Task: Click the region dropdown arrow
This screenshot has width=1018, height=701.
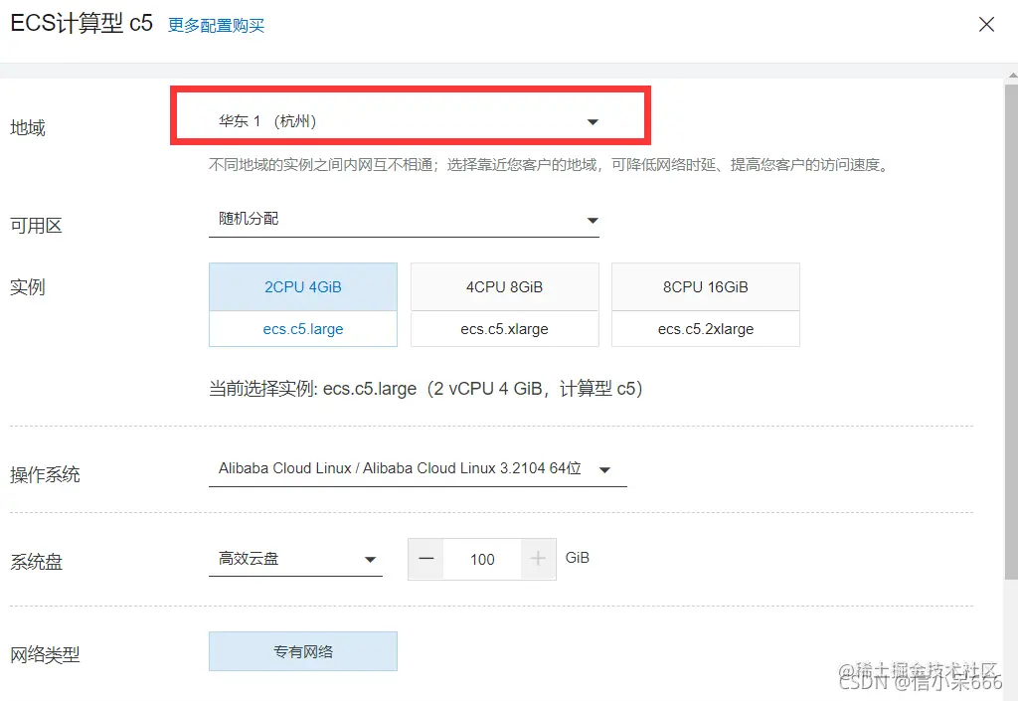Action: pos(593,122)
